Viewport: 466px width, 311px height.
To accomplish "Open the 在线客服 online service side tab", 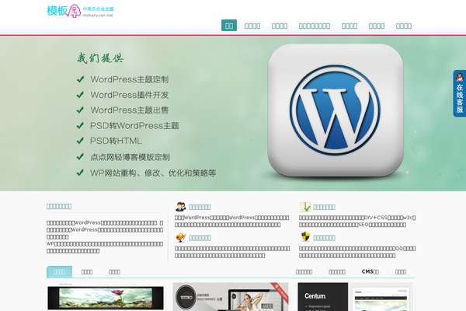I will 460,93.
